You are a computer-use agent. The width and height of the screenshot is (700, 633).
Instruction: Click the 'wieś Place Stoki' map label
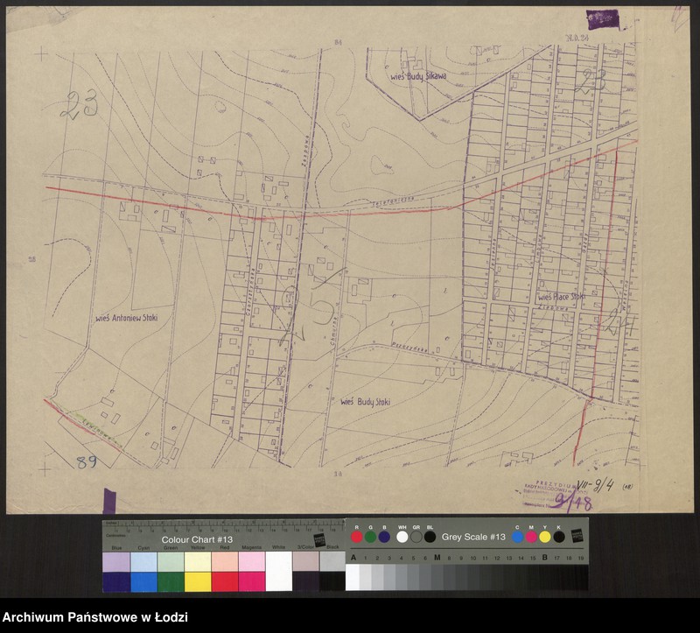coord(561,298)
